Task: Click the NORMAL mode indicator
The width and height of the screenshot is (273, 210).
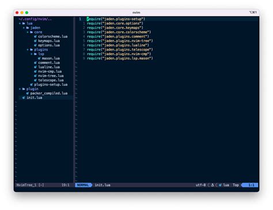Action: [x=83, y=185]
